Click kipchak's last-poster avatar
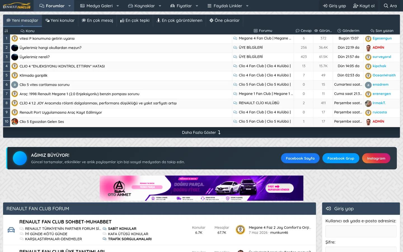This screenshot has width=403, height=252. pyautogui.click(x=368, y=66)
